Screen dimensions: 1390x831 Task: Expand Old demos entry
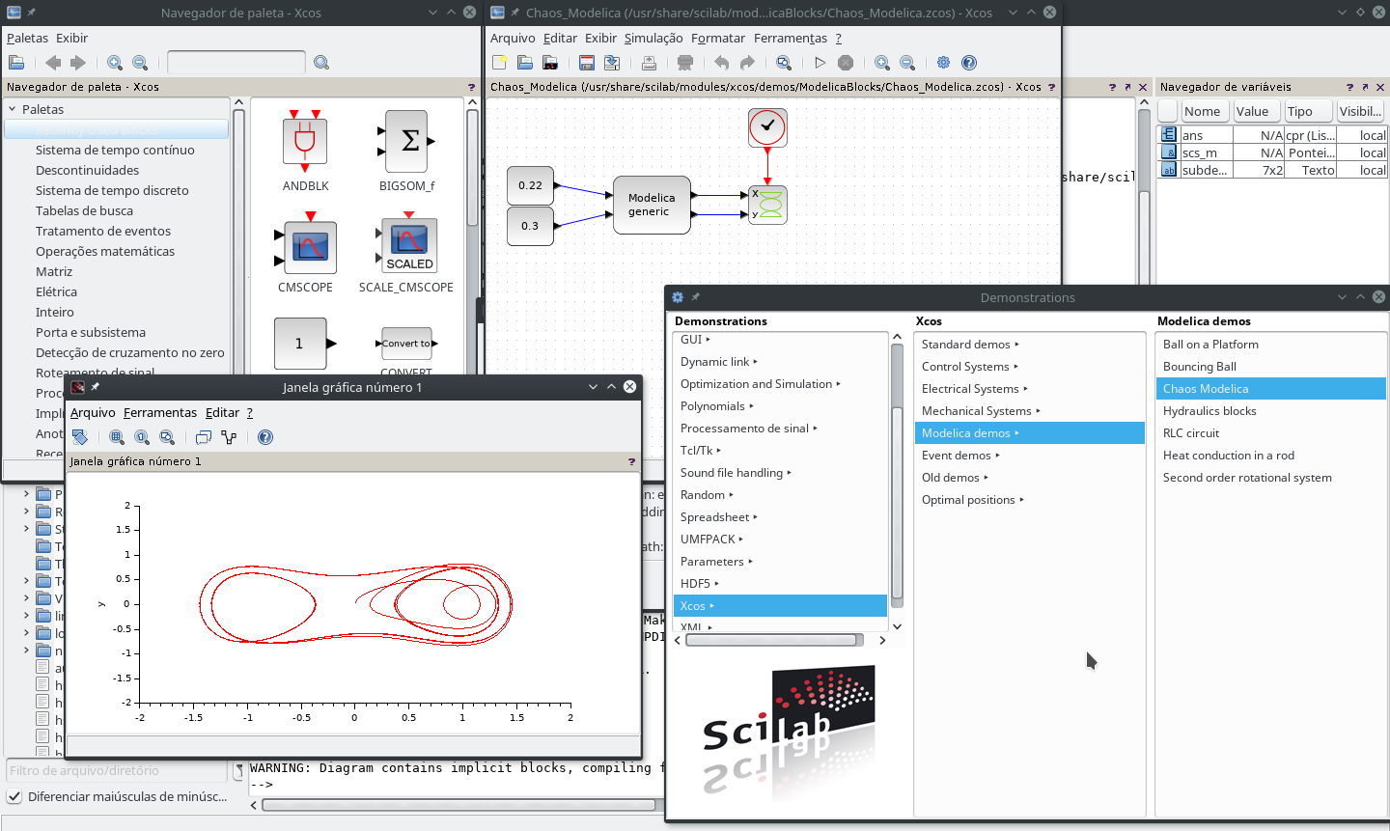click(x=955, y=478)
